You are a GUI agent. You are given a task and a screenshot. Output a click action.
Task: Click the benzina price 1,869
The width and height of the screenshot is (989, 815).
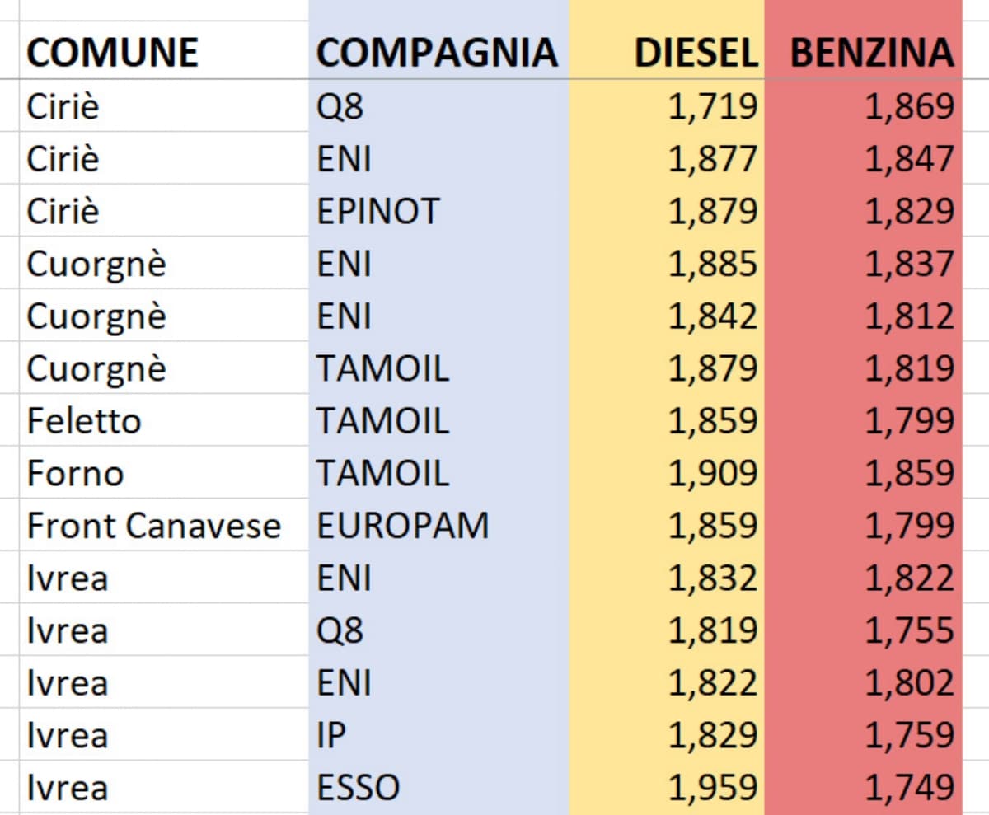[x=908, y=107]
